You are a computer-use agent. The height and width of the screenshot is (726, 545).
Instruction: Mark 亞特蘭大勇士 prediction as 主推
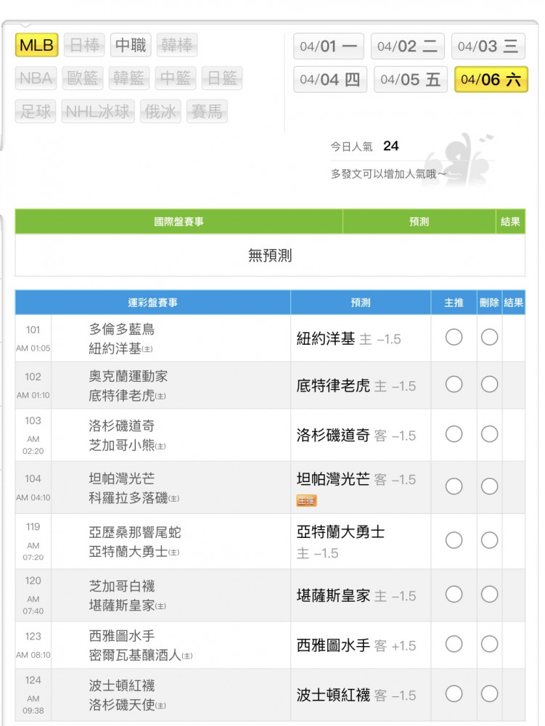[x=454, y=540]
